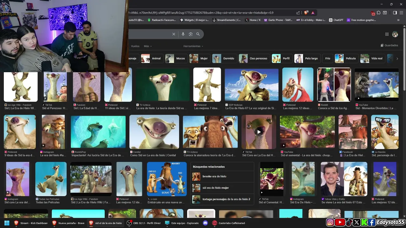Screen dimensions: 406x228
Task: Switch to Stream - Kick Dashboard taskbar window
Action: 30,223
